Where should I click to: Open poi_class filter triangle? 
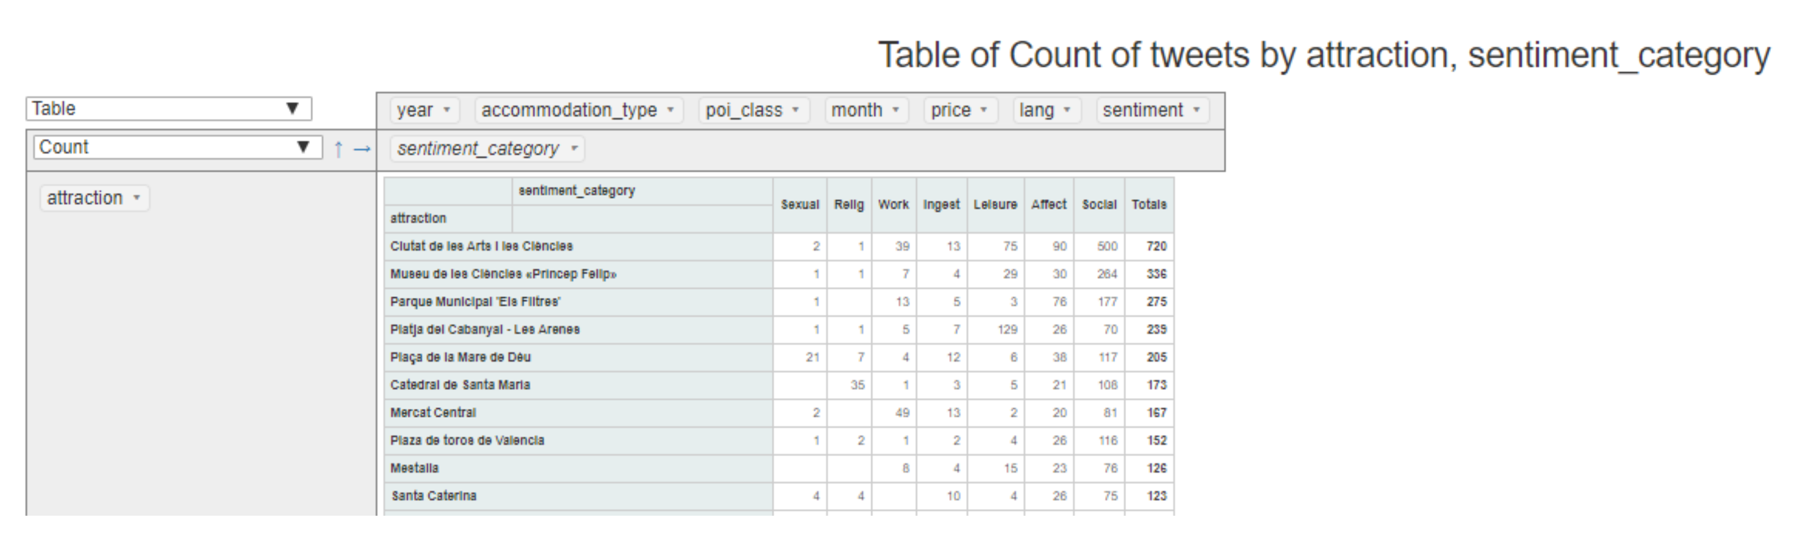[796, 110]
